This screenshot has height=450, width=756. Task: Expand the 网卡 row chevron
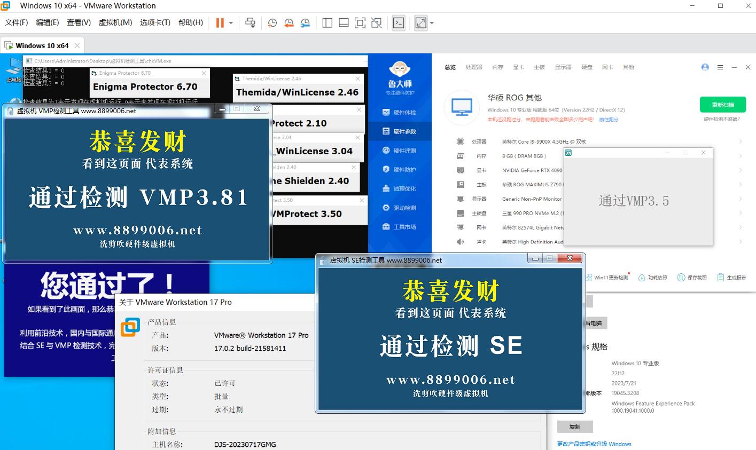[741, 227]
